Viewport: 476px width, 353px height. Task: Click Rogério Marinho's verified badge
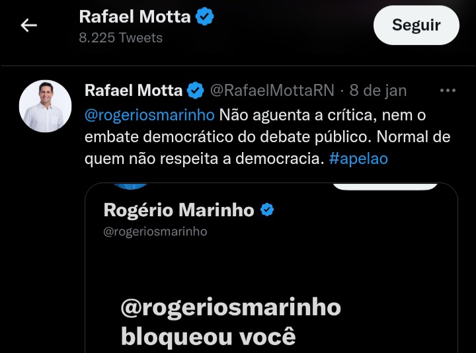[x=267, y=210]
